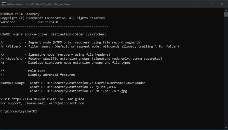Close the Administrator cmd.exe window
This screenshot has height=130, width=228.
(x=222, y=4)
